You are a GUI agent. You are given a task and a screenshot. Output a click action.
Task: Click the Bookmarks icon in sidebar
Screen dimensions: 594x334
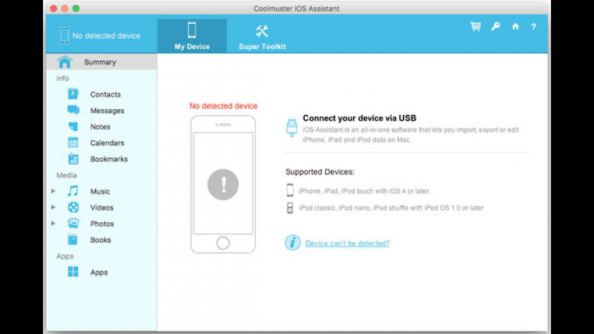click(73, 159)
